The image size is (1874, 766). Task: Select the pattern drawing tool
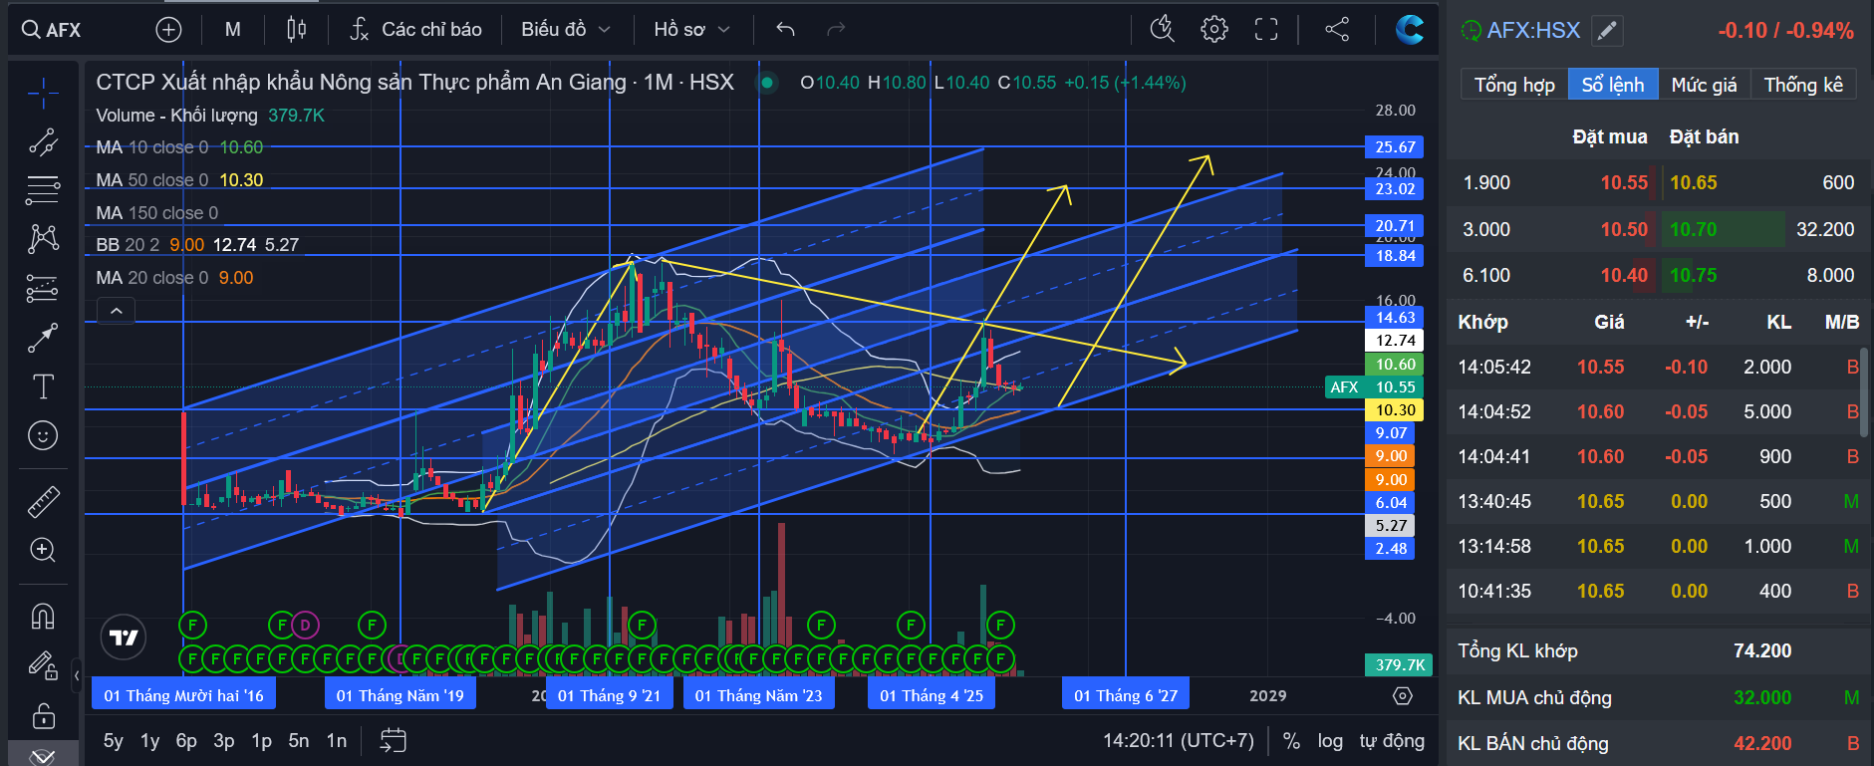(43, 238)
